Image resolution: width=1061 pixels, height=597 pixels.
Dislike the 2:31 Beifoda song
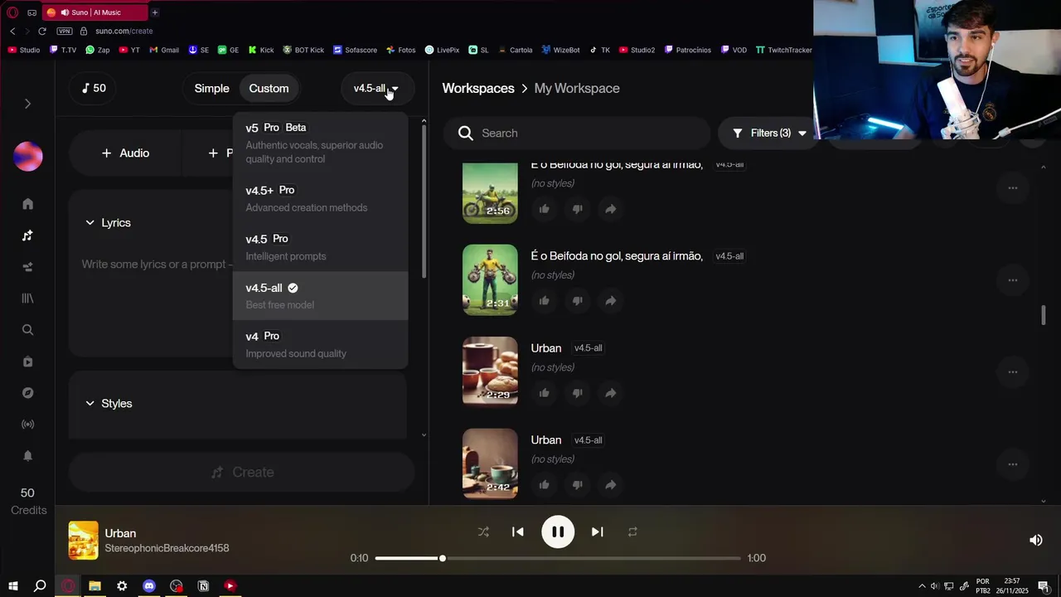pos(578,301)
